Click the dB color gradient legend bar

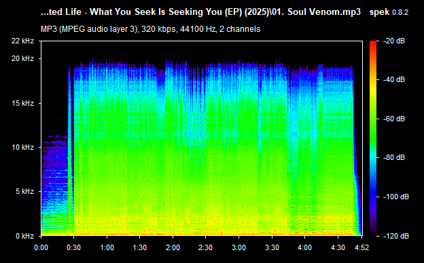click(x=373, y=138)
